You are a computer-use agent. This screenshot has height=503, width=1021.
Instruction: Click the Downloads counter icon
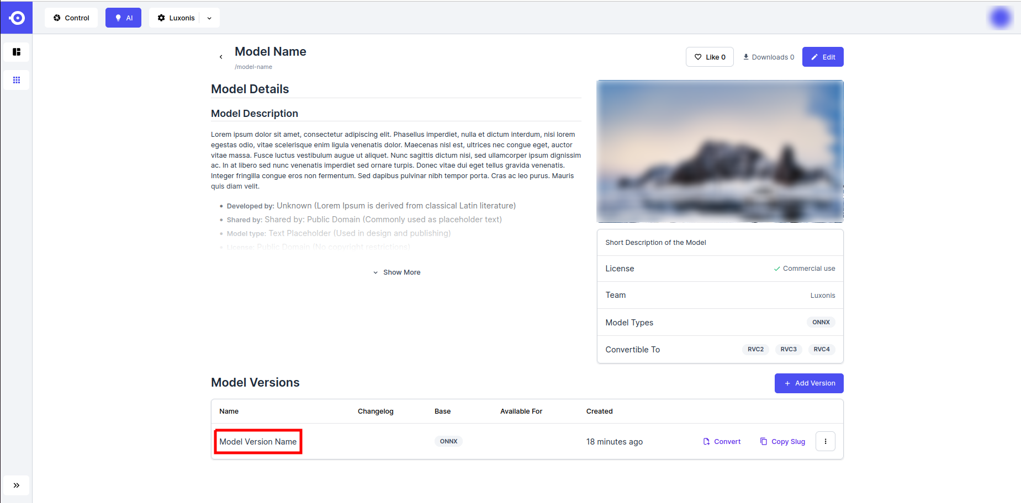click(x=746, y=57)
